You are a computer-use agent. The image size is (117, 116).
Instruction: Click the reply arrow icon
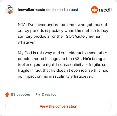(x=38, y=95)
